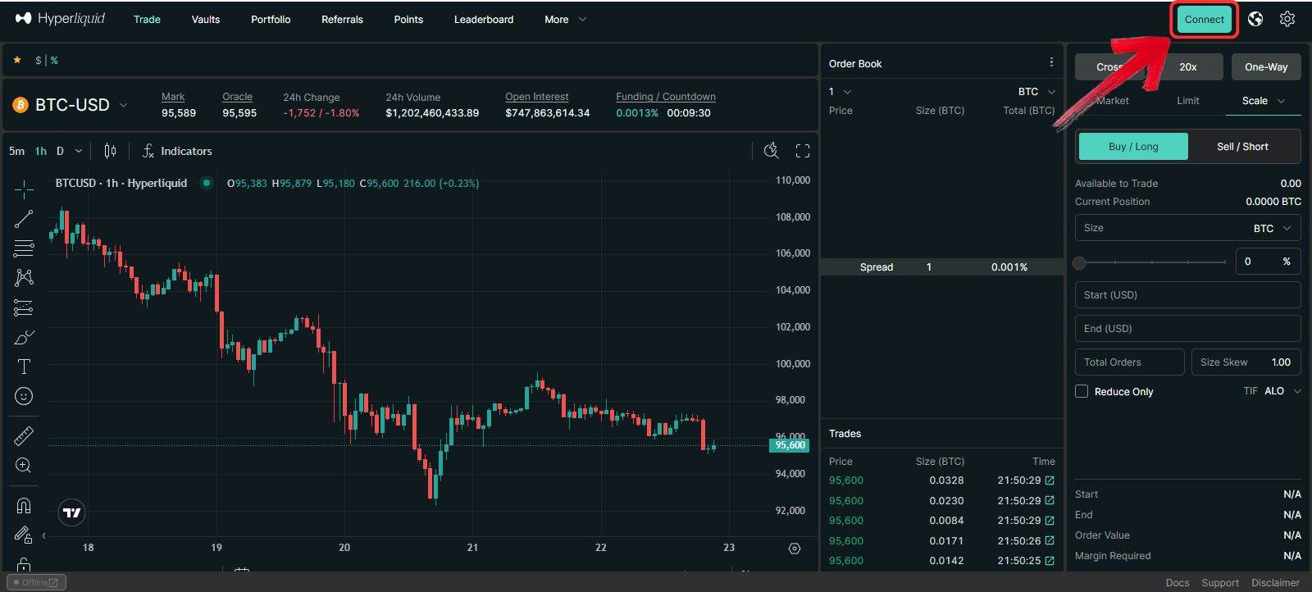The width and height of the screenshot is (1312, 592).
Task: Open the candlestick chart type icon
Action: (110, 151)
